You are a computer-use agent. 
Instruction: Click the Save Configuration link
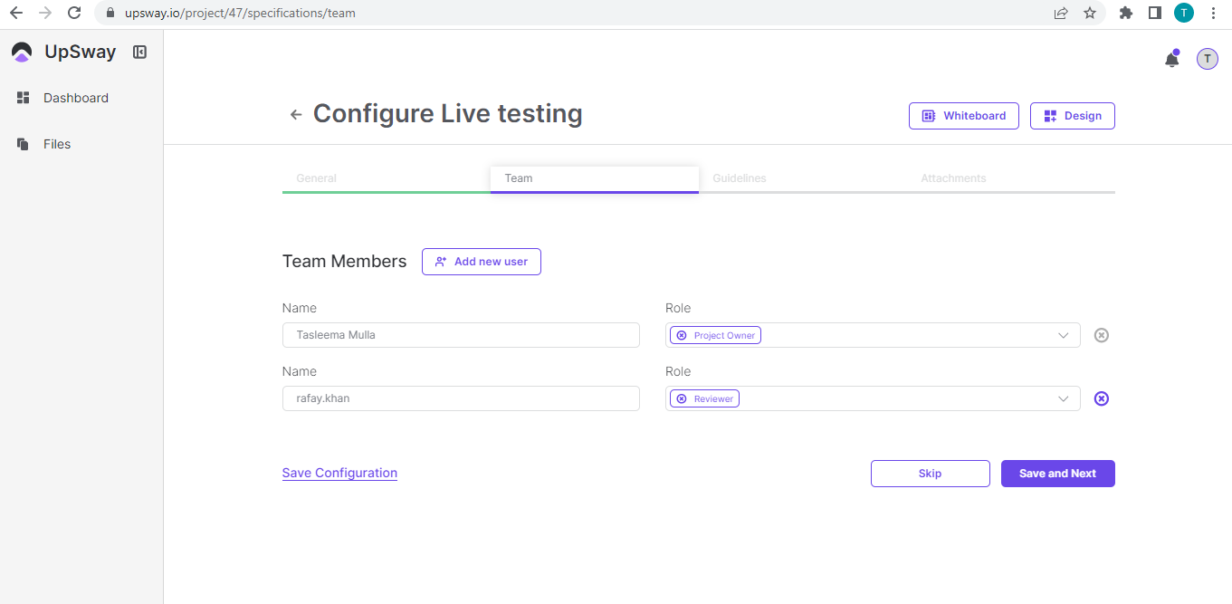pos(339,473)
